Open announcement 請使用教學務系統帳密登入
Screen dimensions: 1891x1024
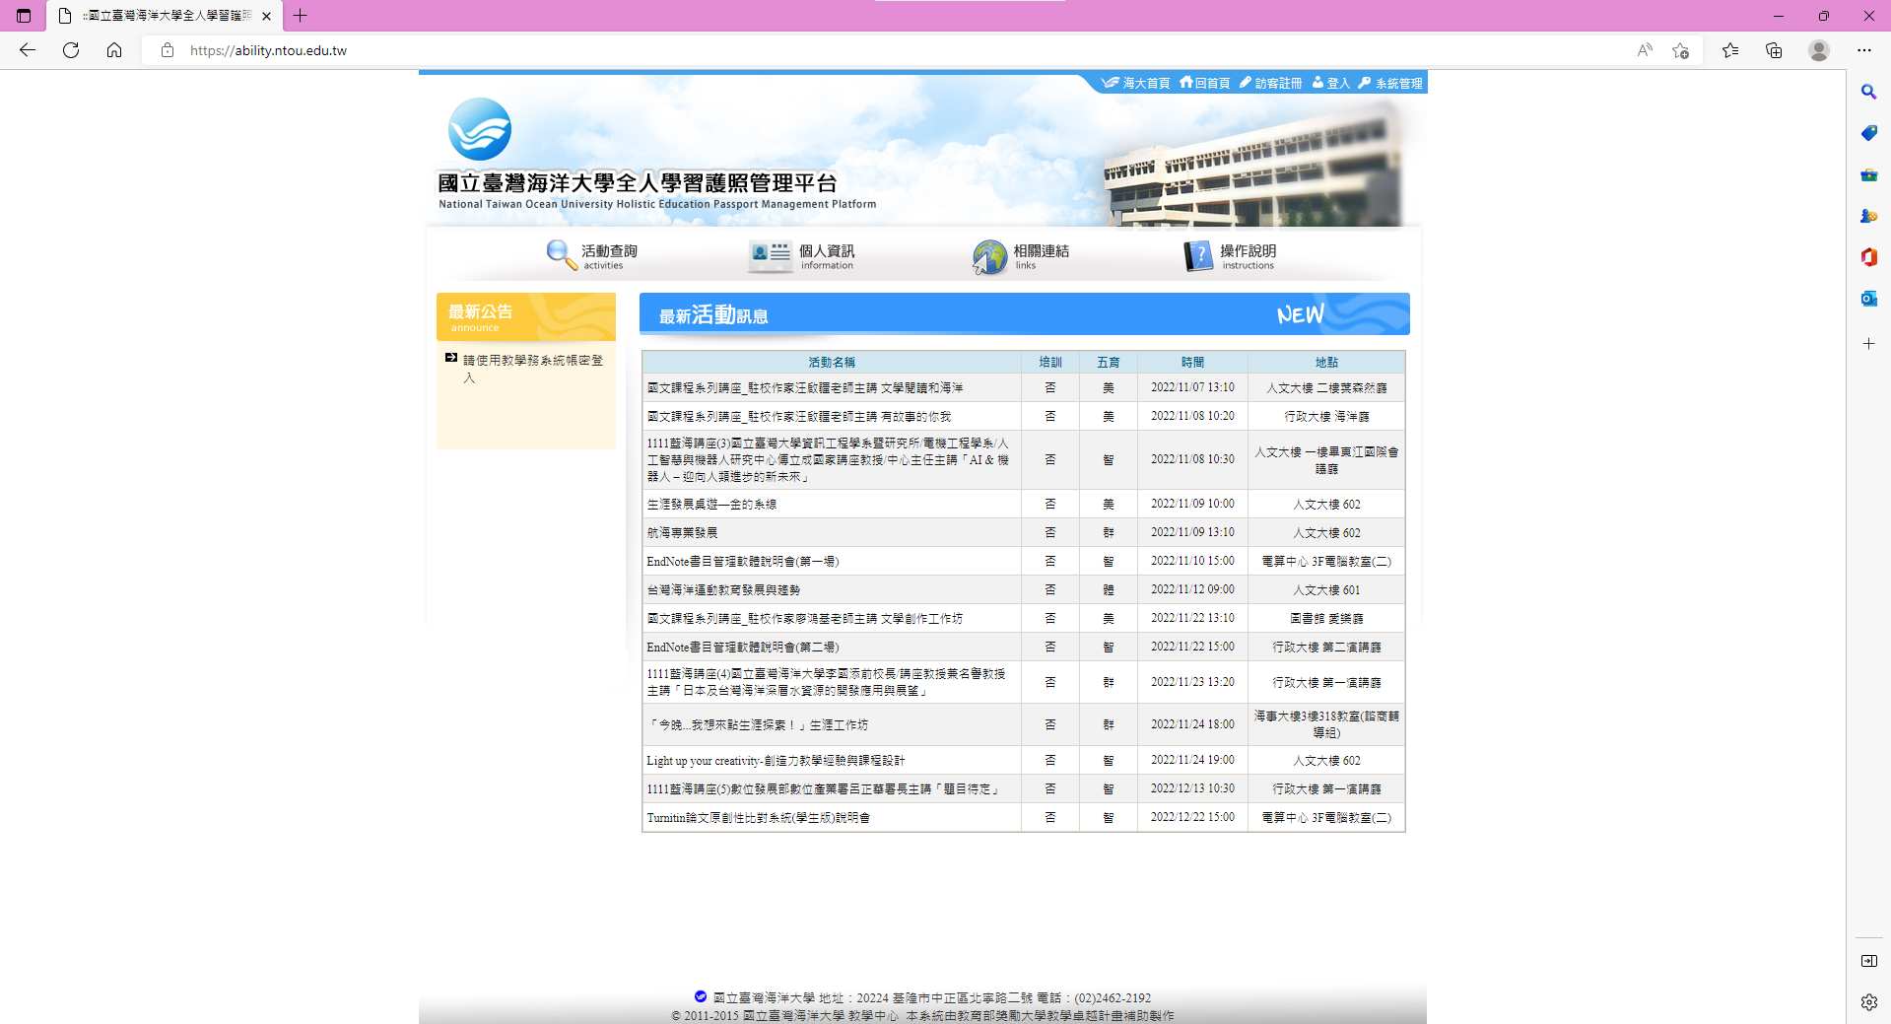point(533,369)
